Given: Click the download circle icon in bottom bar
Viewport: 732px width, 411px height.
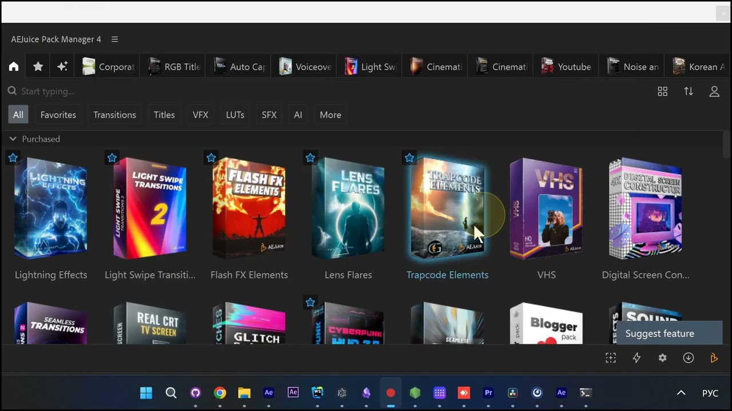Looking at the screenshot, I should [689, 358].
